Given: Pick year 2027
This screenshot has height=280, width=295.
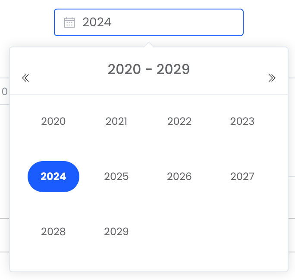Looking at the screenshot, I should tap(242, 177).
